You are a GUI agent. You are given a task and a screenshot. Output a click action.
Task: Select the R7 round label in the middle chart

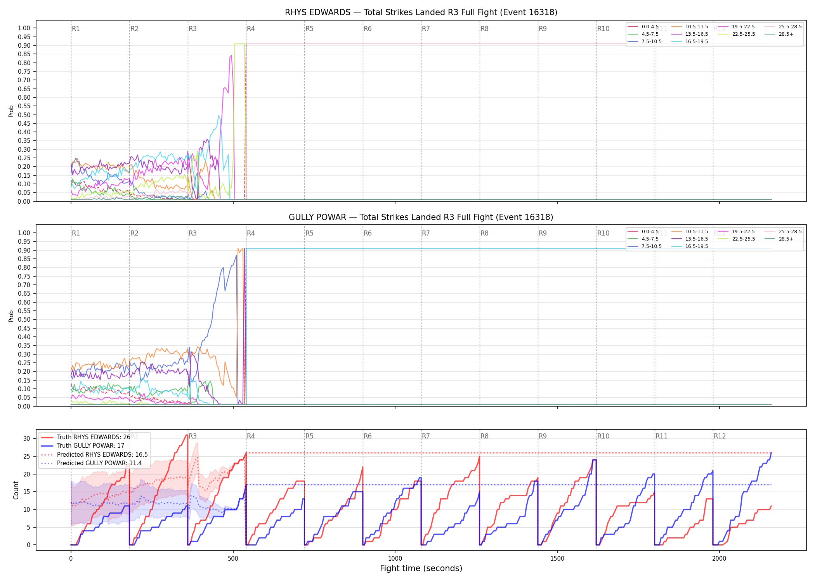click(x=426, y=233)
